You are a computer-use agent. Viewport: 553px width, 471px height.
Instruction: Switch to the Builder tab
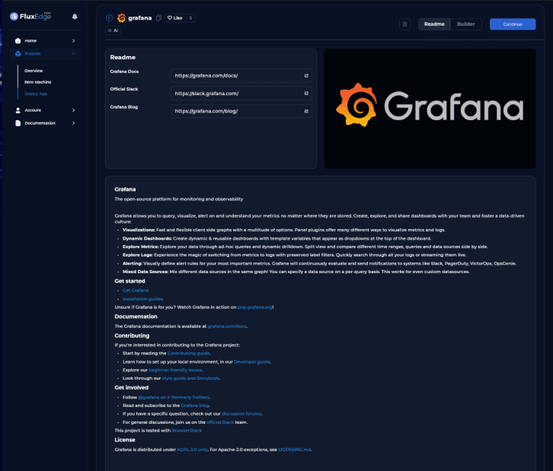point(466,24)
